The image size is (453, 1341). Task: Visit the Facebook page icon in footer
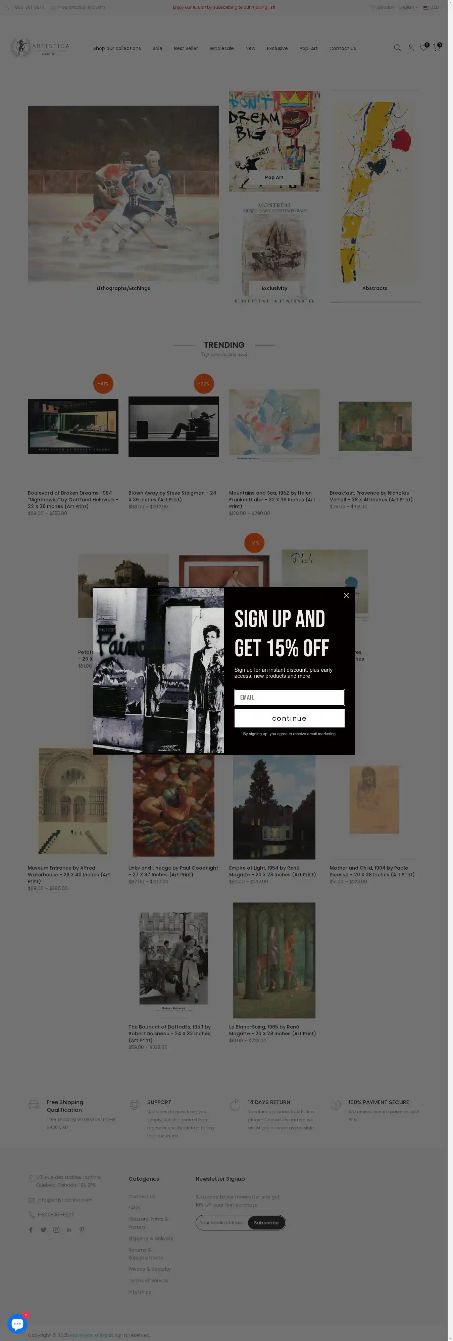(x=31, y=1229)
